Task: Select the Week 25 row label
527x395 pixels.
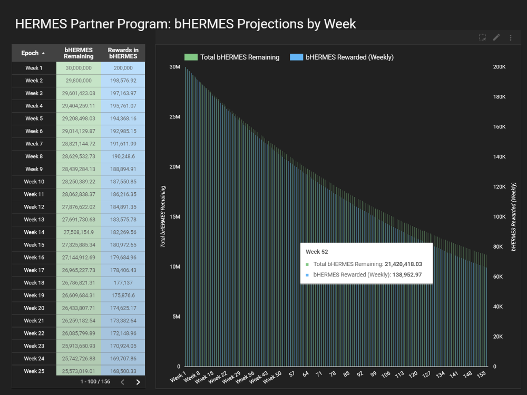Action: pyautogui.click(x=34, y=371)
